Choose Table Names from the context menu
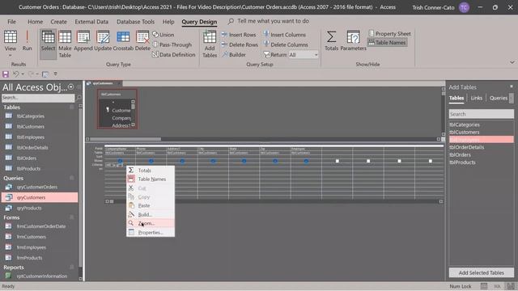 (x=151, y=179)
